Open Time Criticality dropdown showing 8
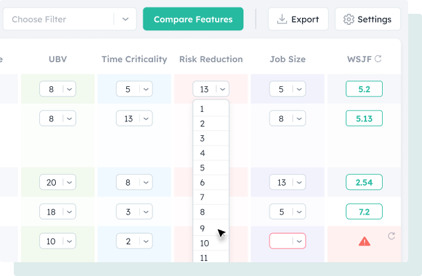The width and height of the screenshot is (422, 276). [134, 182]
